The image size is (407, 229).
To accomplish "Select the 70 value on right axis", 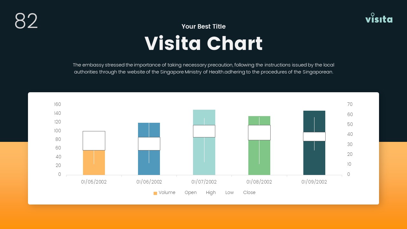I will point(350,104).
